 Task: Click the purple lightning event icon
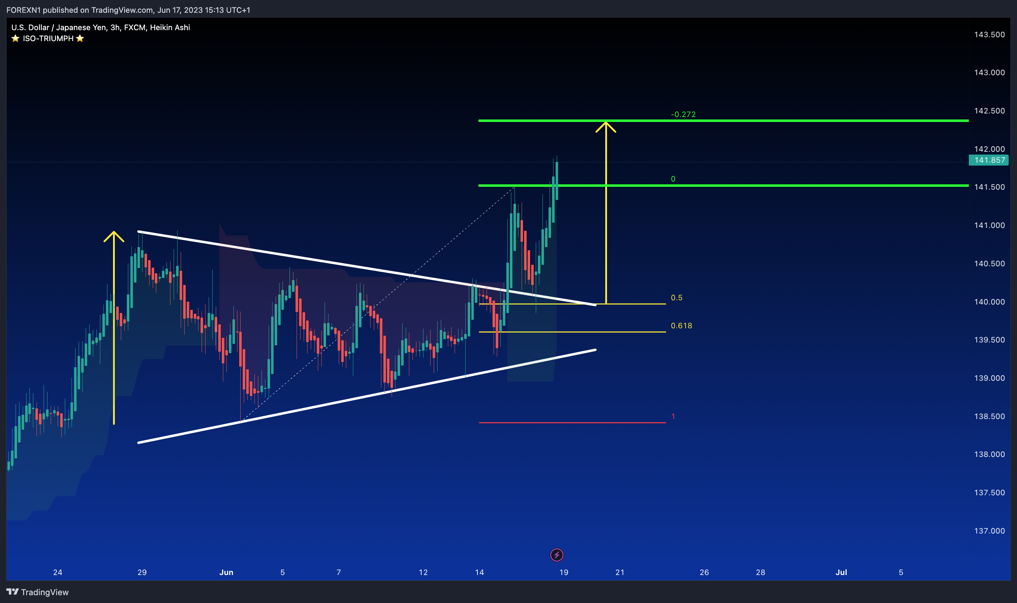point(556,555)
